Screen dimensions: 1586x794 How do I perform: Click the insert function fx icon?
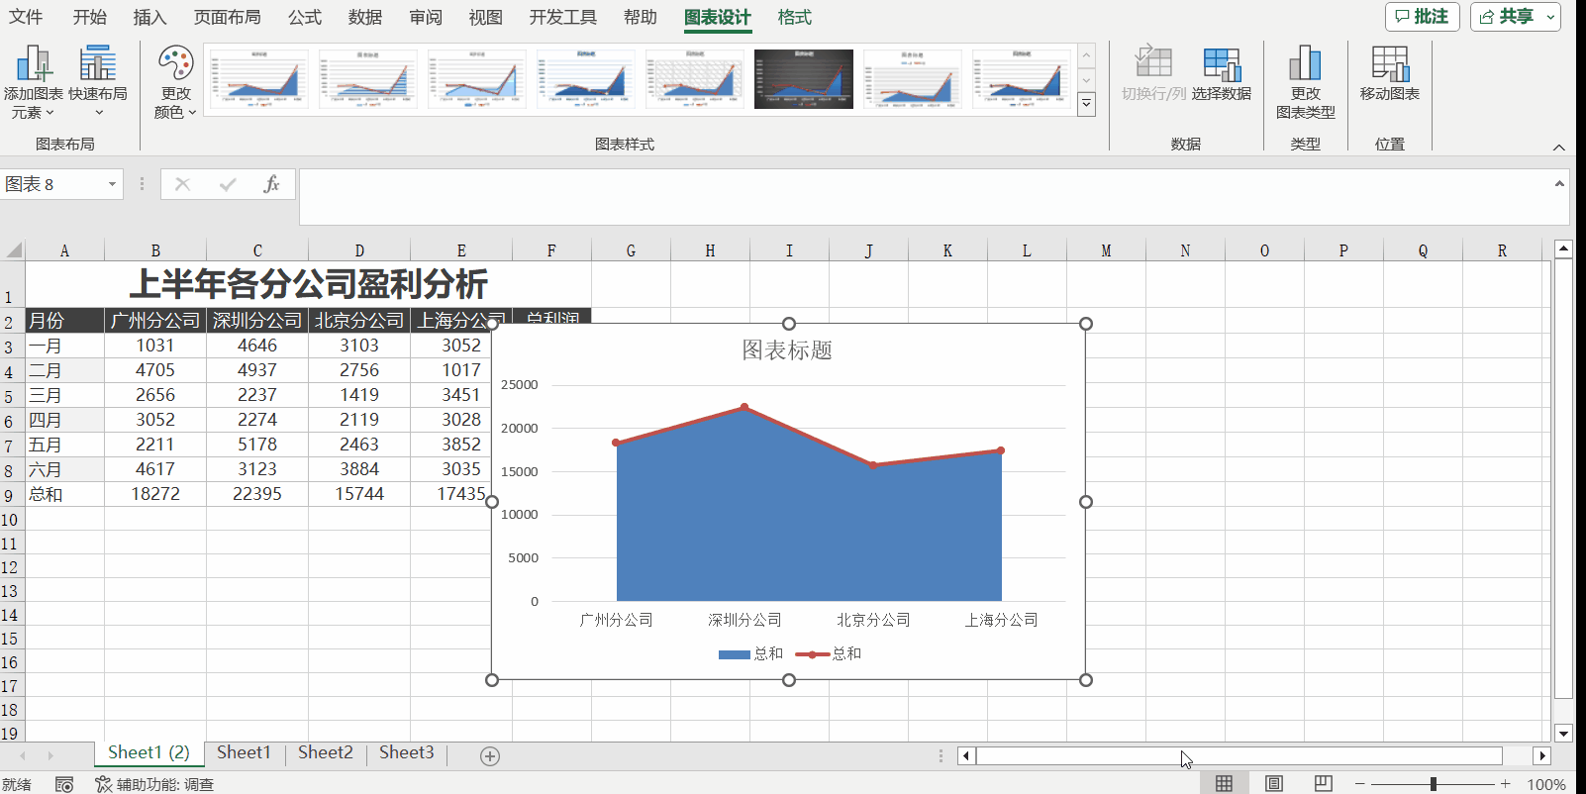tap(271, 184)
